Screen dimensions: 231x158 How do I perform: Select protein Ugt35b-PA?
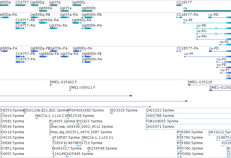point(53,51)
